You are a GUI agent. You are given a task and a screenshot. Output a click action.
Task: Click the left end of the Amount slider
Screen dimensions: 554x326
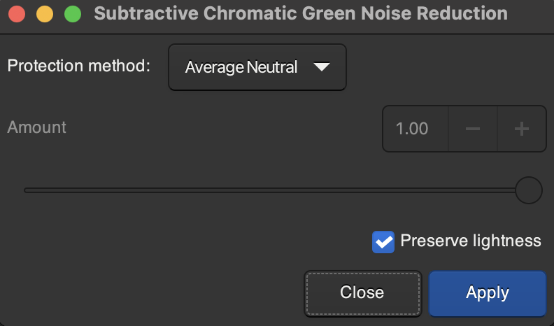pyautogui.click(x=27, y=190)
